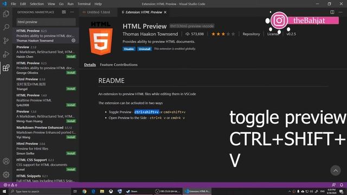This screenshot has height=195, width=347.
Task: Open the Selection menu
Action: (x=37, y=4)
